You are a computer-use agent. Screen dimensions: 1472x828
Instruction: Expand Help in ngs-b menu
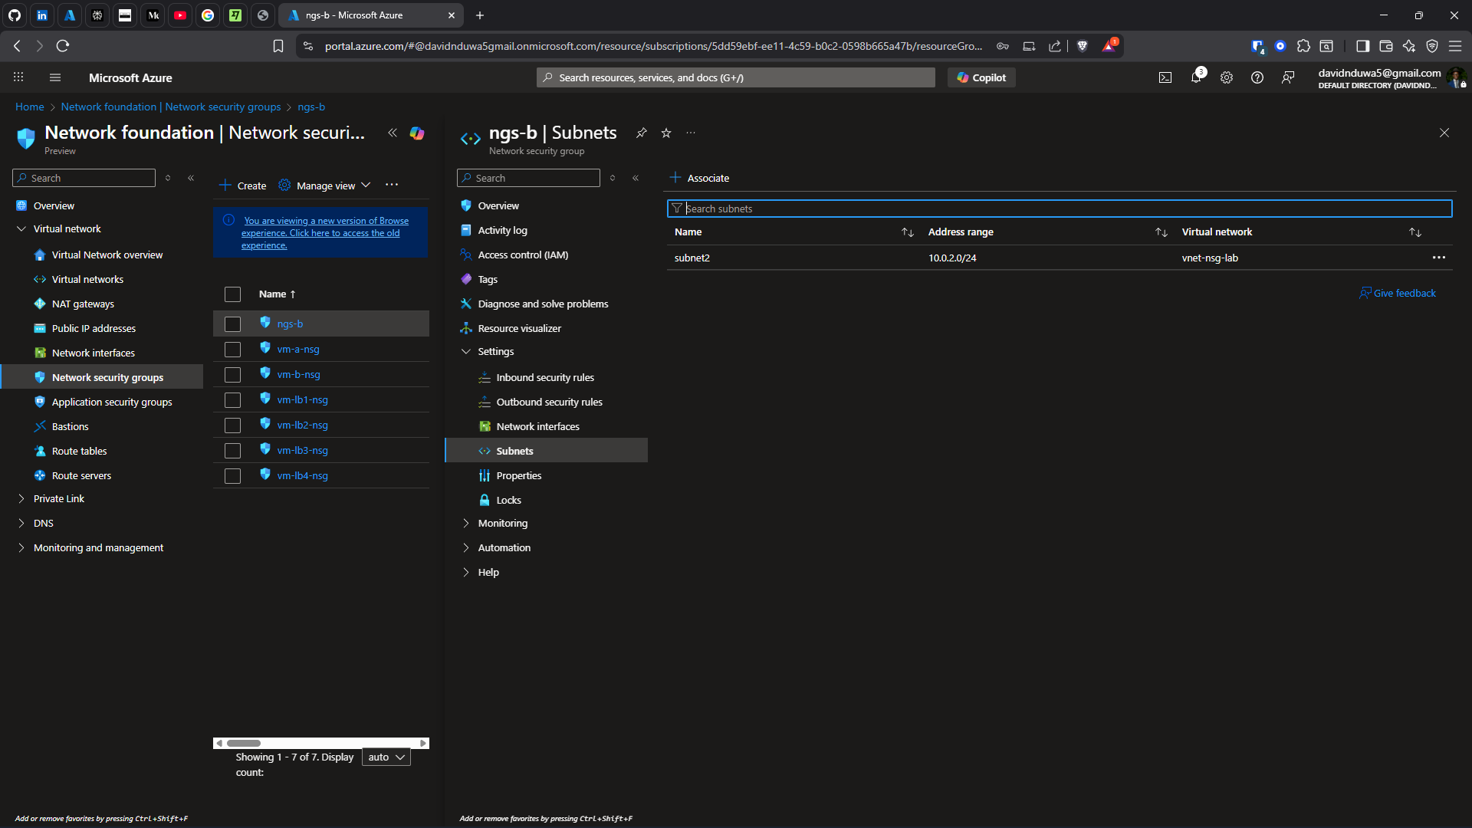[x=466, y=572]
